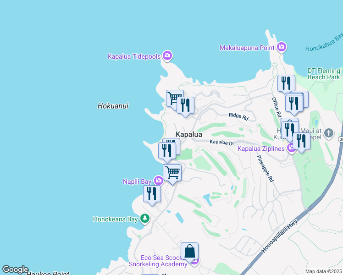Click DT Fleming Beach Park label
Image resolution: width=343 pixels, height=275 pixels.
point(324,74)
